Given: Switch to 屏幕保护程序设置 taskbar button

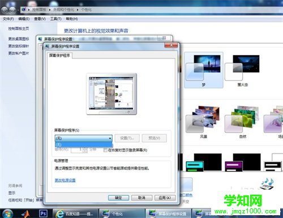Looking at the screenshot, I should [168, 213].
